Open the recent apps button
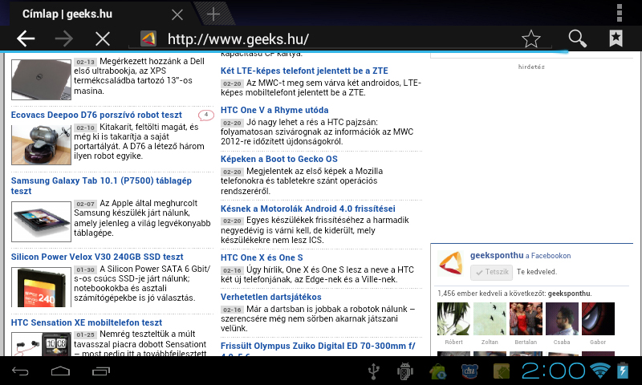Viewport: 642px width, 385px height. click(x=101, y=371)
